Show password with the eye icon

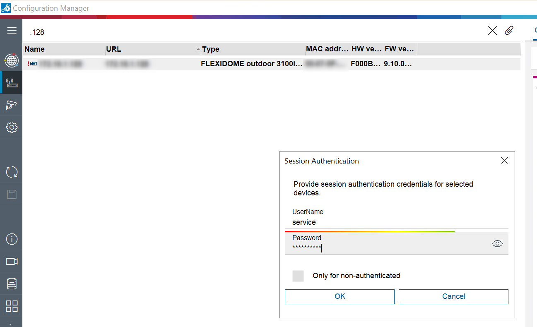(497, 244)
